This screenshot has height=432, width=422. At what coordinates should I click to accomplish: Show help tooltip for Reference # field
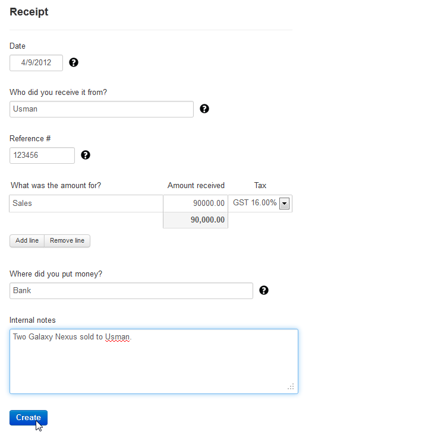coord(86,155)
